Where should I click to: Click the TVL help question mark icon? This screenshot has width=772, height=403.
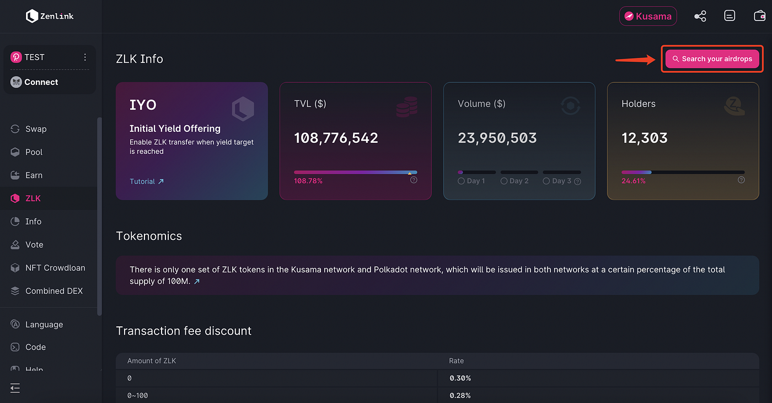(414, 180)
